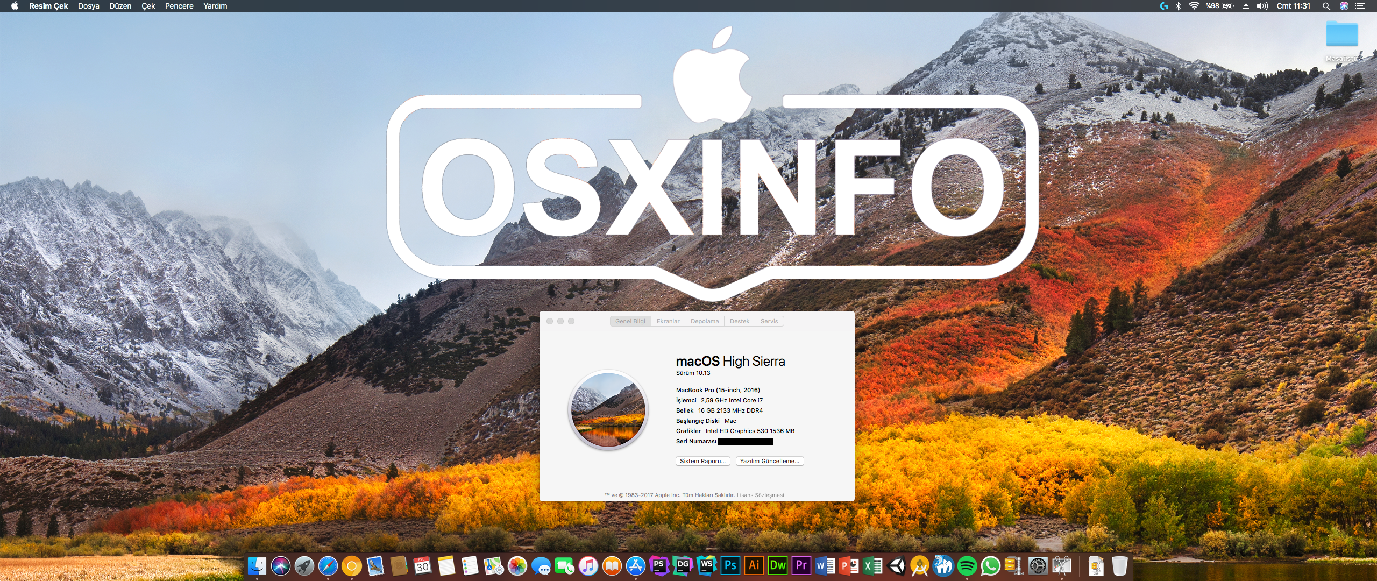Open the WhatsApp dock icon
This screenshot has height=581, width=1377.
[x=990, y=566]
